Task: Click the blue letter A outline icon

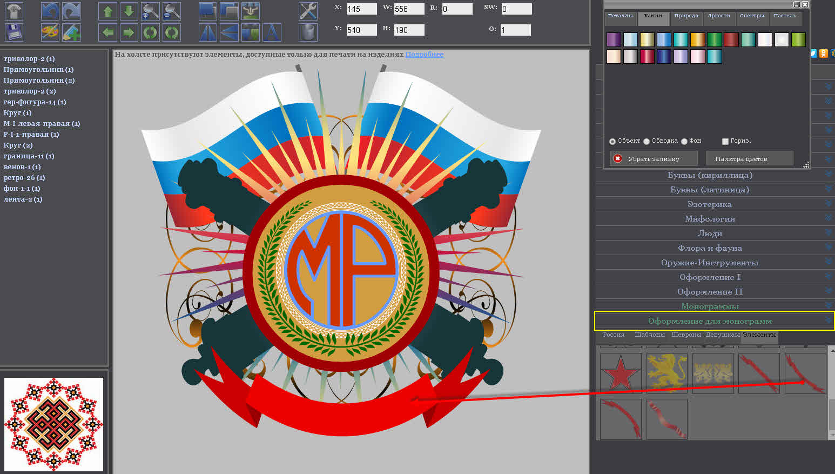Action: (x=272, y=32)
